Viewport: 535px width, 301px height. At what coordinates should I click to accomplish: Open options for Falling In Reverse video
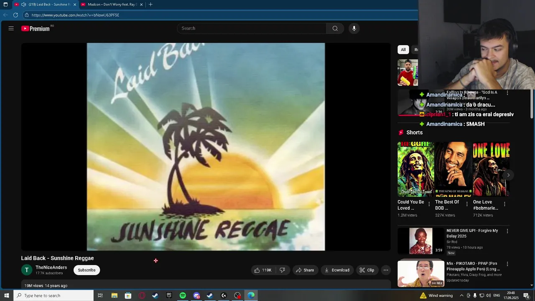(x=507, y=93)
